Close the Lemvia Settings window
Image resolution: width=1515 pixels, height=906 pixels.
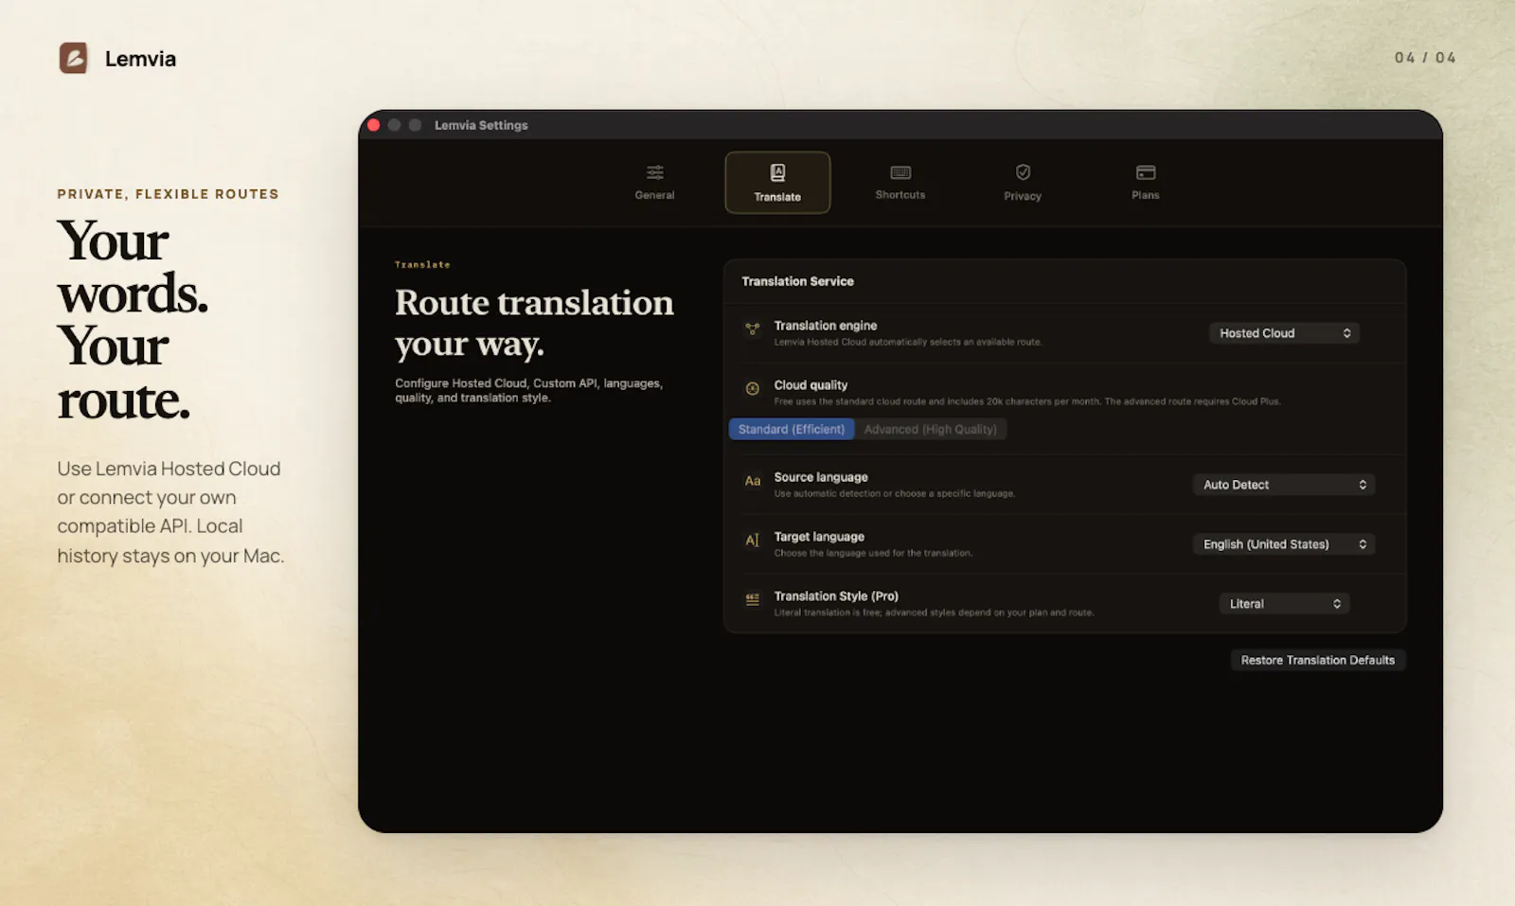coord(374,125)
